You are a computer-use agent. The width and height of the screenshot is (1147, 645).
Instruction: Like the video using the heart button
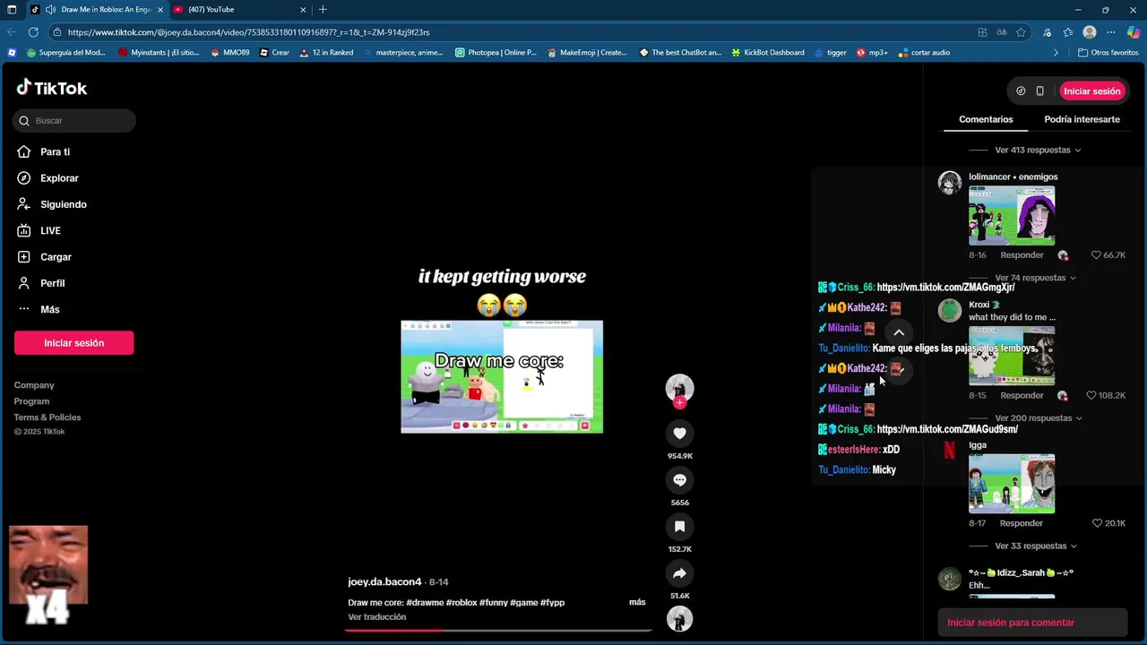pos(679,434)
